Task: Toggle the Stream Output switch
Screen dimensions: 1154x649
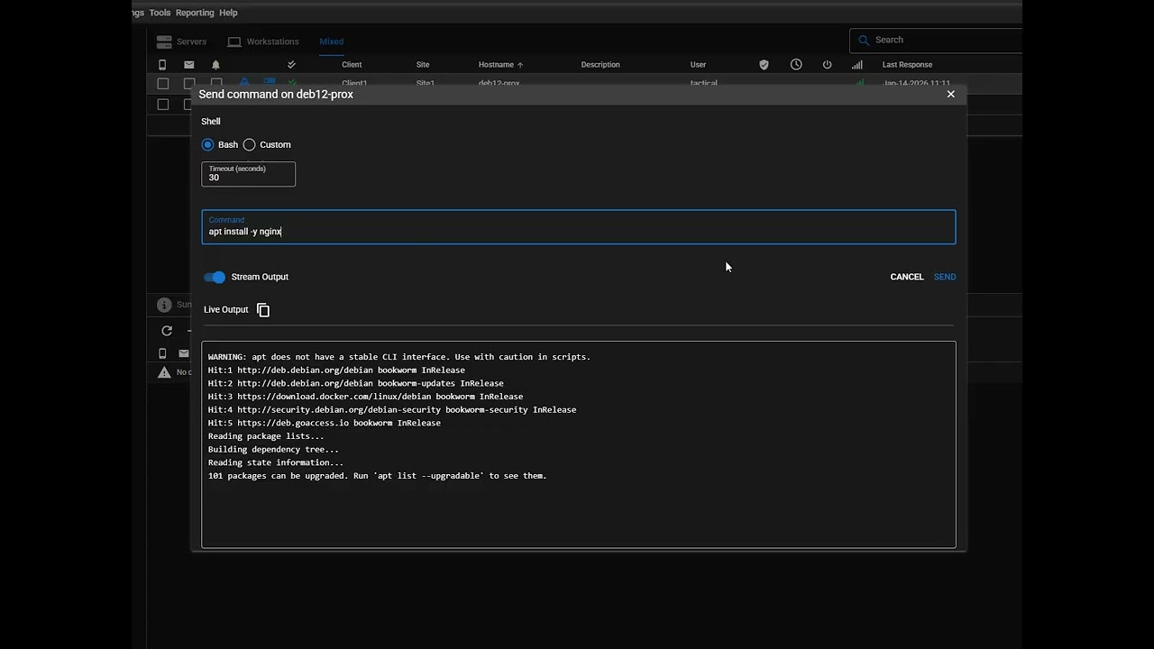Action: click(x=215, y=277)
